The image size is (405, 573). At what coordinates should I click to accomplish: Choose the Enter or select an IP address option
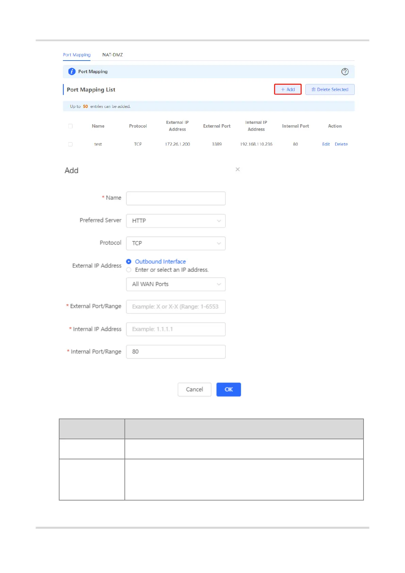[129, 270]
